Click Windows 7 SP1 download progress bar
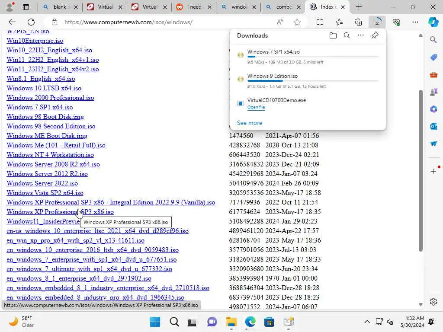This screenshot has height=332, width=443. click(313, 57)
